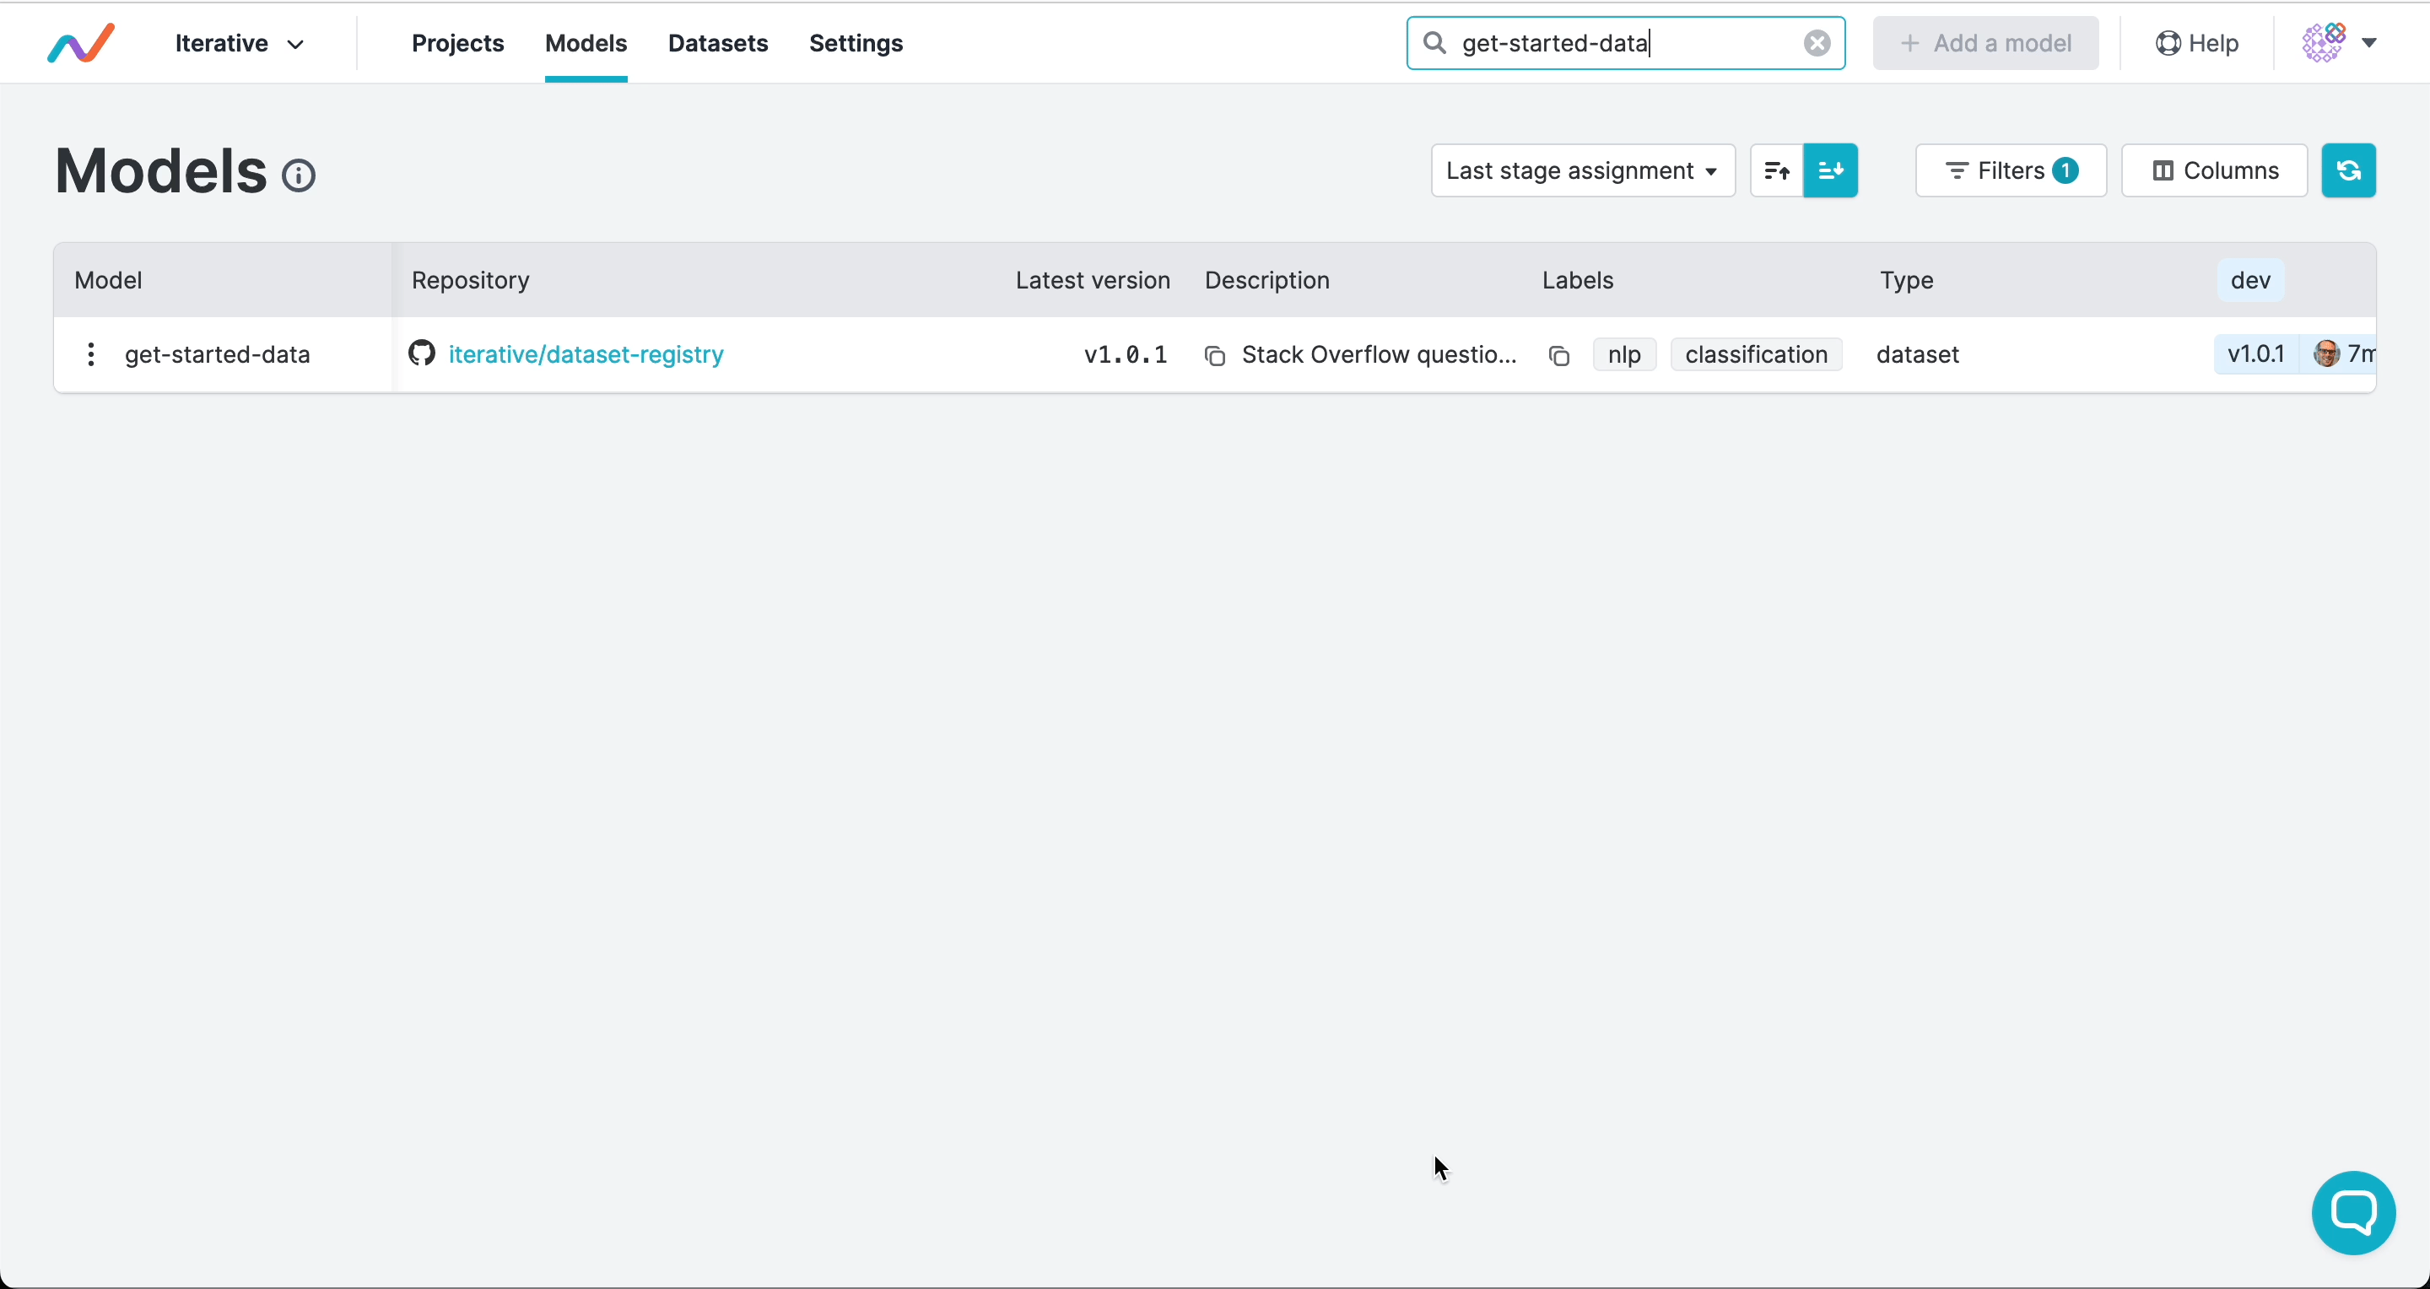This screenshot has width=2430, height=1289.
Task: Open the user avatar account menu
Action: pos(2330,42)
